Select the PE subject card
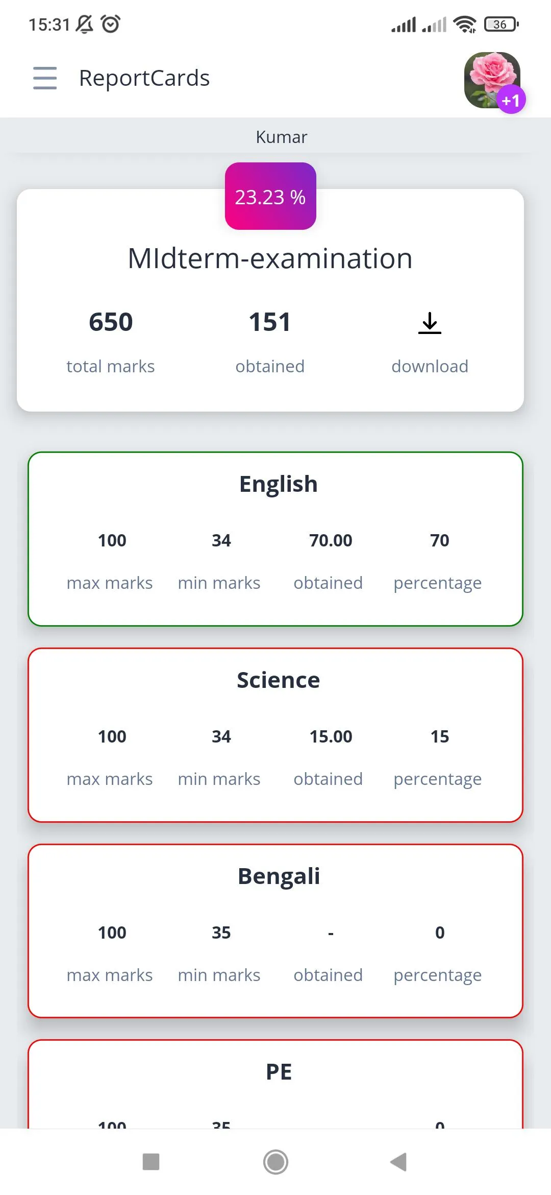Image resolution: width=551 pixels, height=1195 pixels. click(x=275, y=1084)
